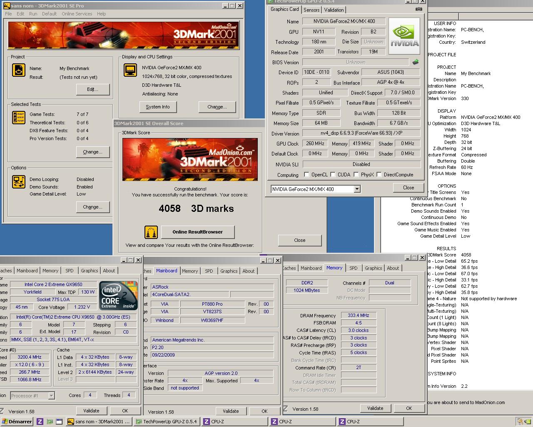The width and height of the screenshot is (533, 427).
Task: Click the Core Speed 3200.4 MHz field
Action: coord(29,357)
